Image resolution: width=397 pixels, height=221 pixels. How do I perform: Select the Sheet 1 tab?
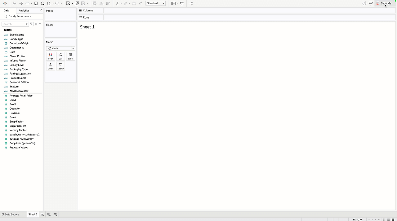[x=33, y=214]
